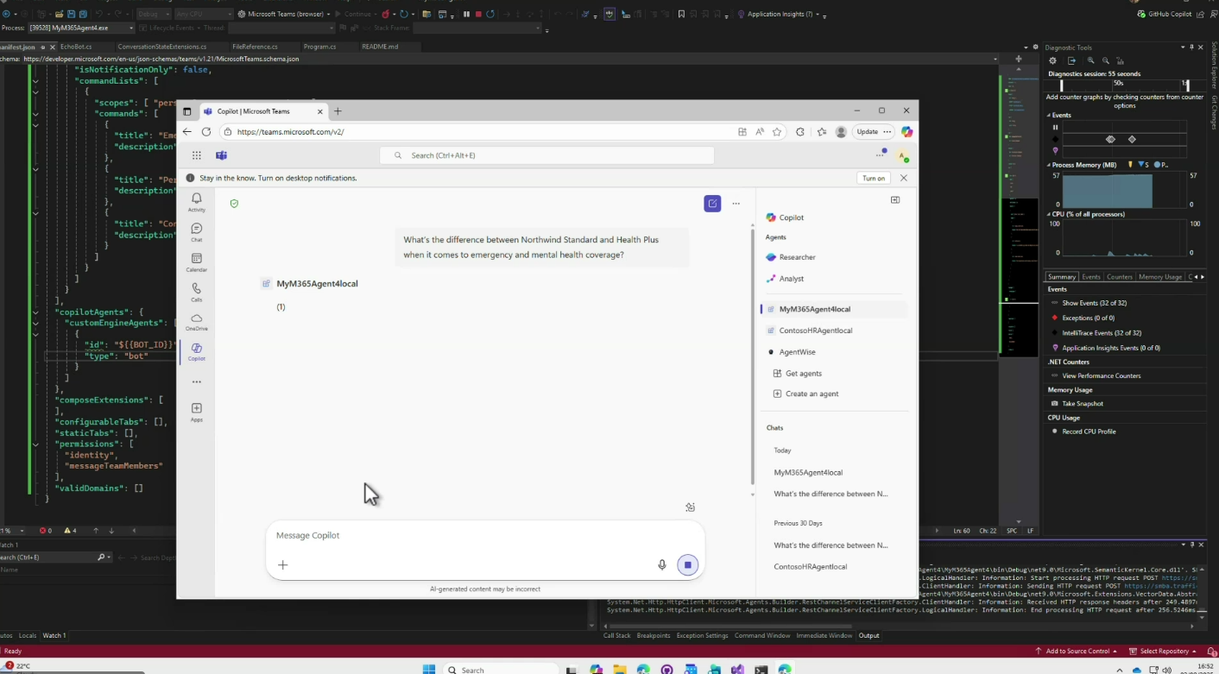Switch to the Output tab at the bottom
The height and width of the screenshot is (674, 1219).
868,636
